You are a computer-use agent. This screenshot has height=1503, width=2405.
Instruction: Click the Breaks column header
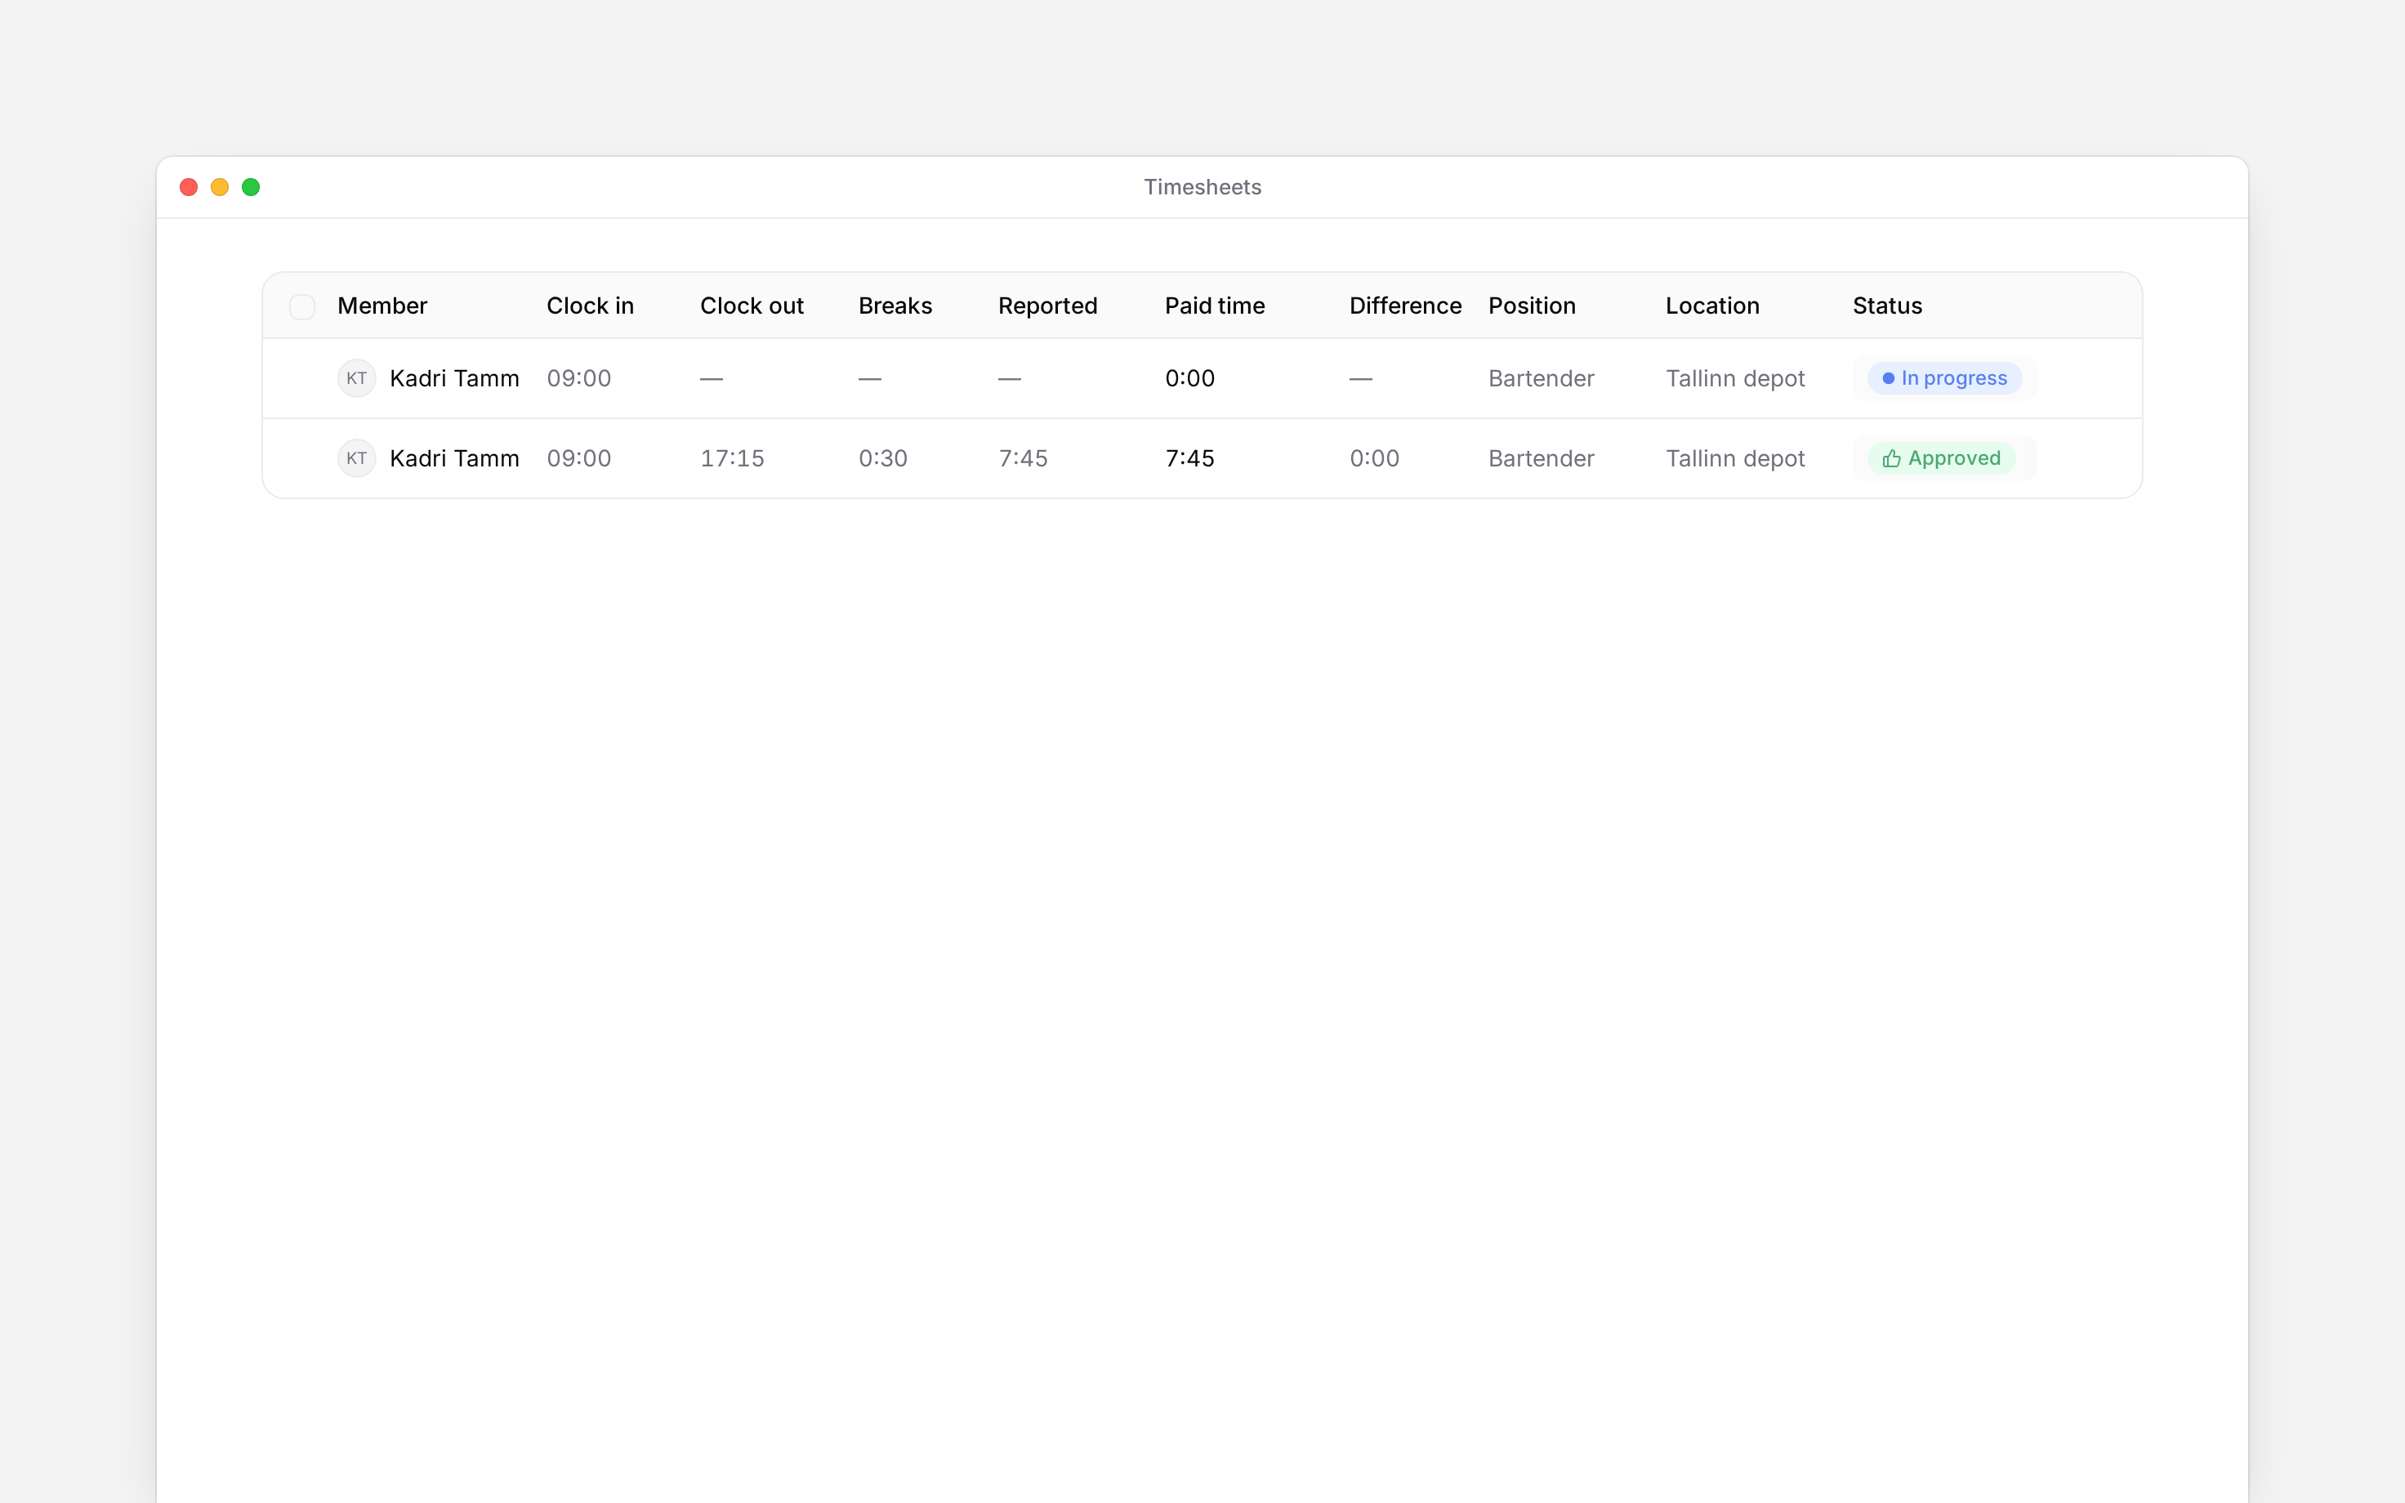tap(895, 306)
